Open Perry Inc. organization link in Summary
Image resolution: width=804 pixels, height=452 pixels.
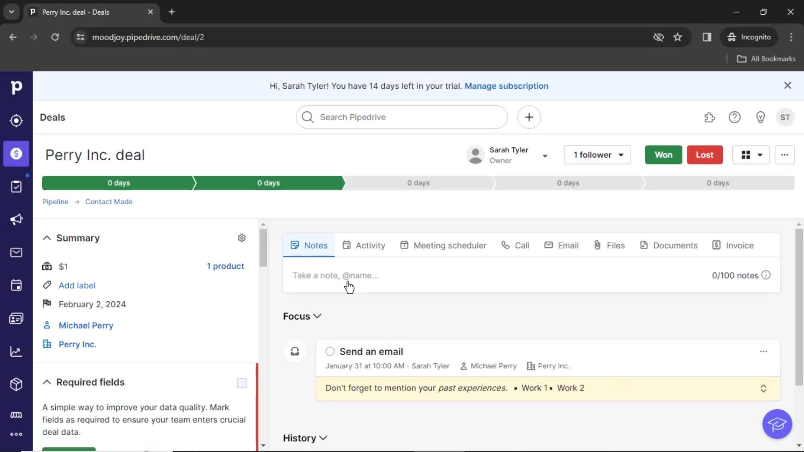(77, 344)
